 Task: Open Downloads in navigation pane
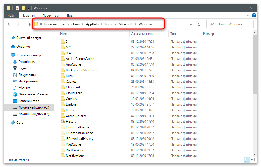[x=26, y=62]
